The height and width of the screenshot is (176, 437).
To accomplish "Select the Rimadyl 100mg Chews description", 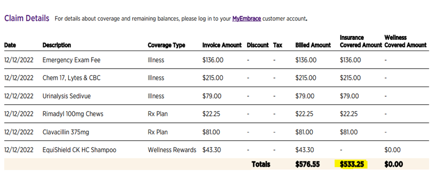I will point(73,114).
